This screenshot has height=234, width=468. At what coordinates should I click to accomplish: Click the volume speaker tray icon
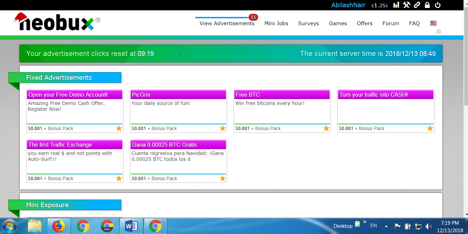pyautogui.click(x=429, y=226)
